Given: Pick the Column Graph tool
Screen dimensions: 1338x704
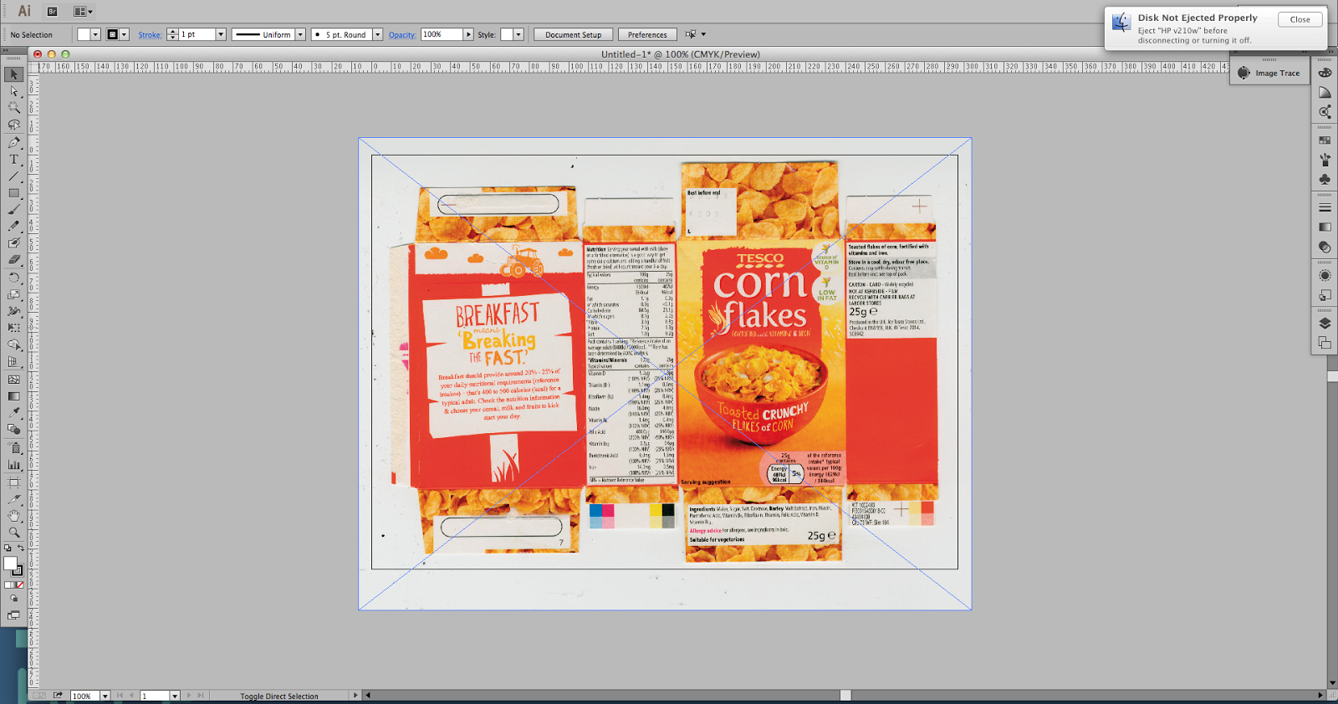Looking at the screenshot, I should [13, 464].
